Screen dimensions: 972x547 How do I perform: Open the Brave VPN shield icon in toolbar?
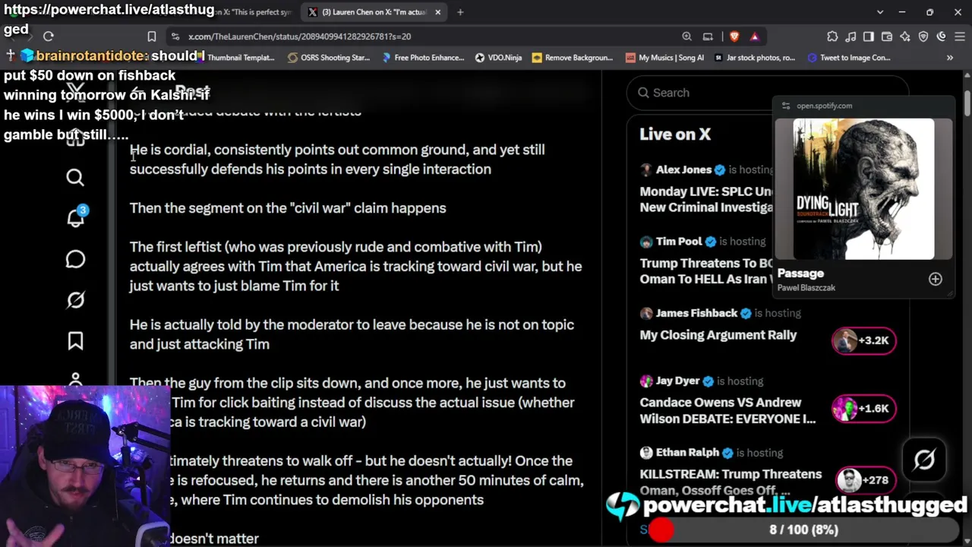click(x=923, y=36)
